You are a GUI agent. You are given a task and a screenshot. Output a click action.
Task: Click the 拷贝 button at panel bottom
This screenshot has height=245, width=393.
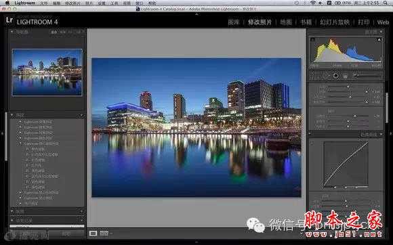[29, 234]
